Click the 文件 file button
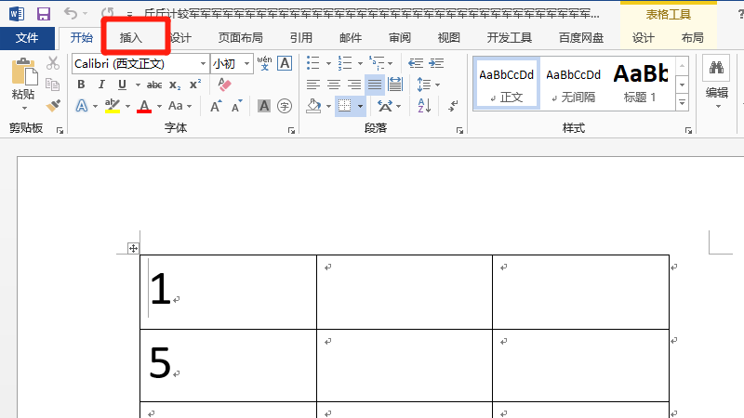 [28, 38]
